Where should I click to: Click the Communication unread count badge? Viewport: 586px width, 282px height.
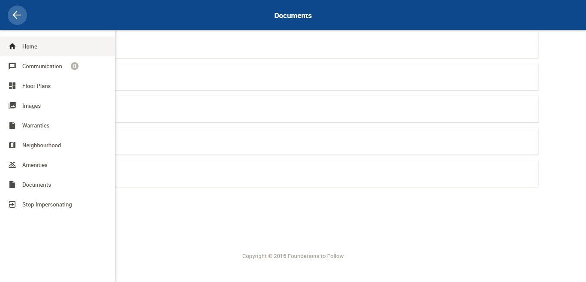pos(75,66)
